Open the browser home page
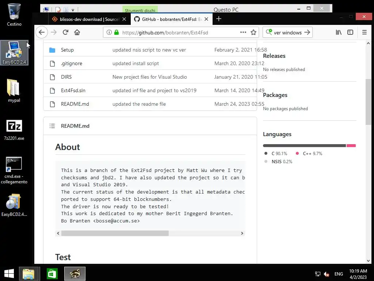Screen dimensions: 374x281 [x=77, y=32]
